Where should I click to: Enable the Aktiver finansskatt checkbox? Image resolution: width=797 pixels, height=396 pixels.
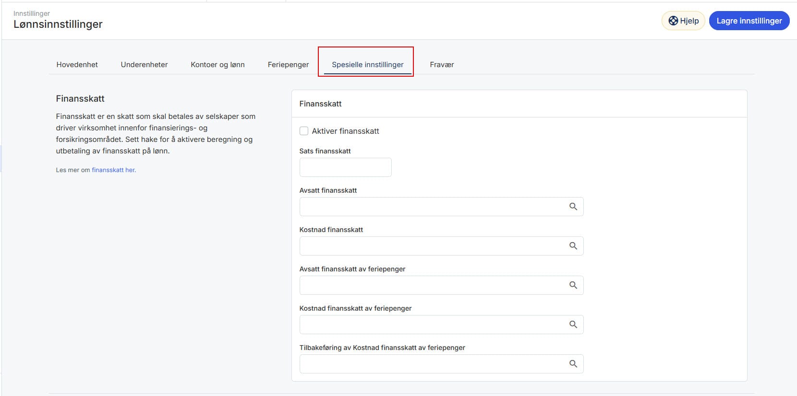(304, 131)
